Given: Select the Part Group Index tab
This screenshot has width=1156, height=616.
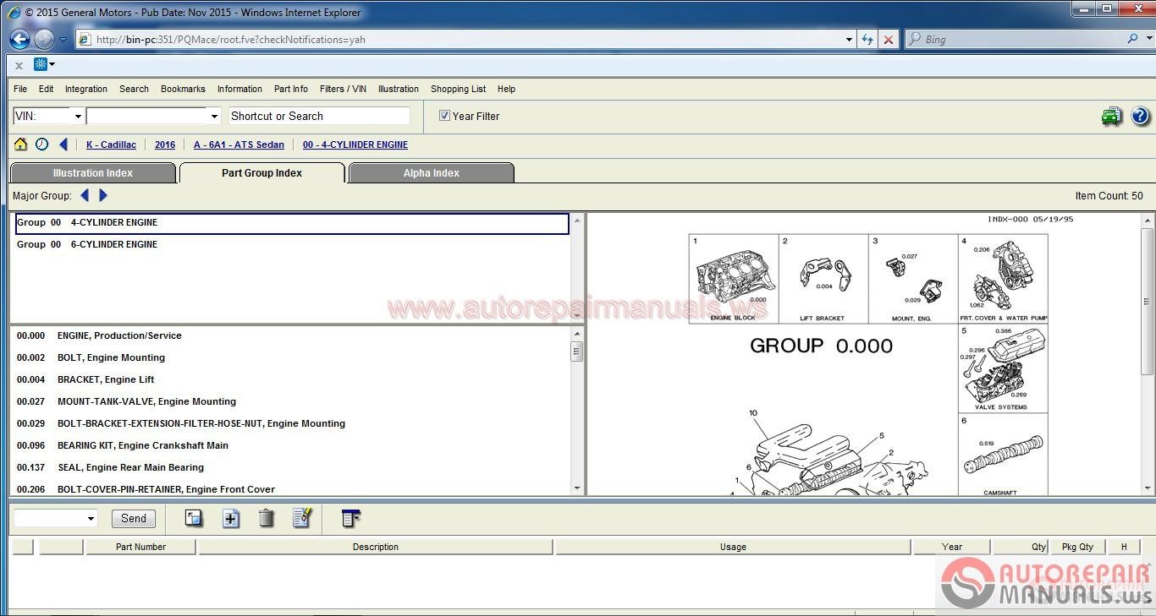Looking at the screenshot, I should click(x=262, y=173).
